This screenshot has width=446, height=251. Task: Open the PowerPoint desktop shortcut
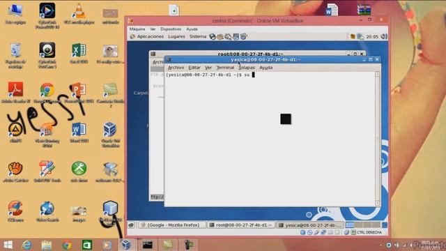(x=79, y=93)
